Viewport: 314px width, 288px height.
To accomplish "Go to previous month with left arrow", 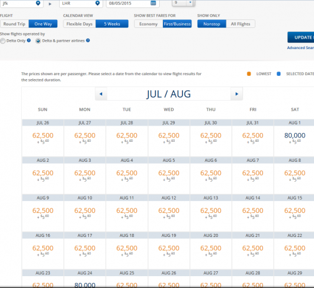I will tap(101, 94).
